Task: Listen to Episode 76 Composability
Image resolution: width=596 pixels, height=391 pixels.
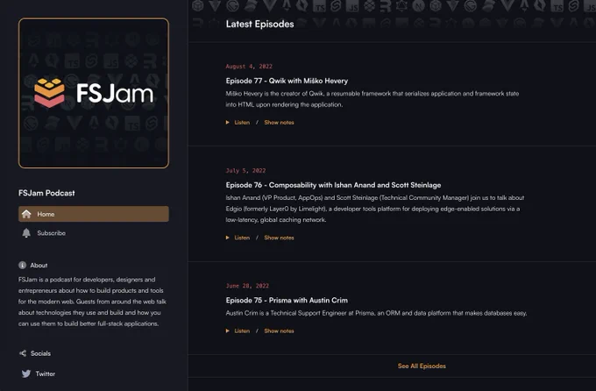Action: point(242,238)
